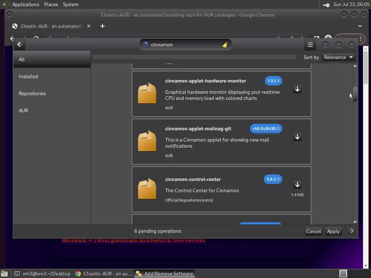Select the All category

(52, 59)
